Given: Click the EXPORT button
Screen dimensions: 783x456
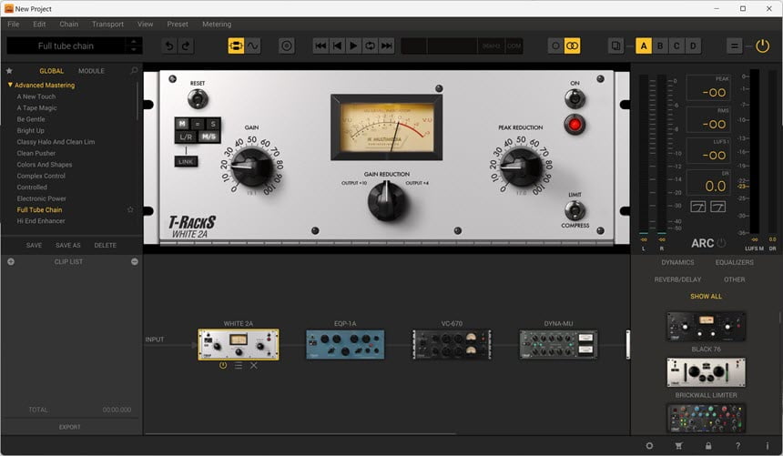Looking at the screenshot, I should [69, 427].
